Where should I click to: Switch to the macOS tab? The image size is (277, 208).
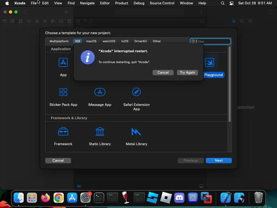coord(91,41)
